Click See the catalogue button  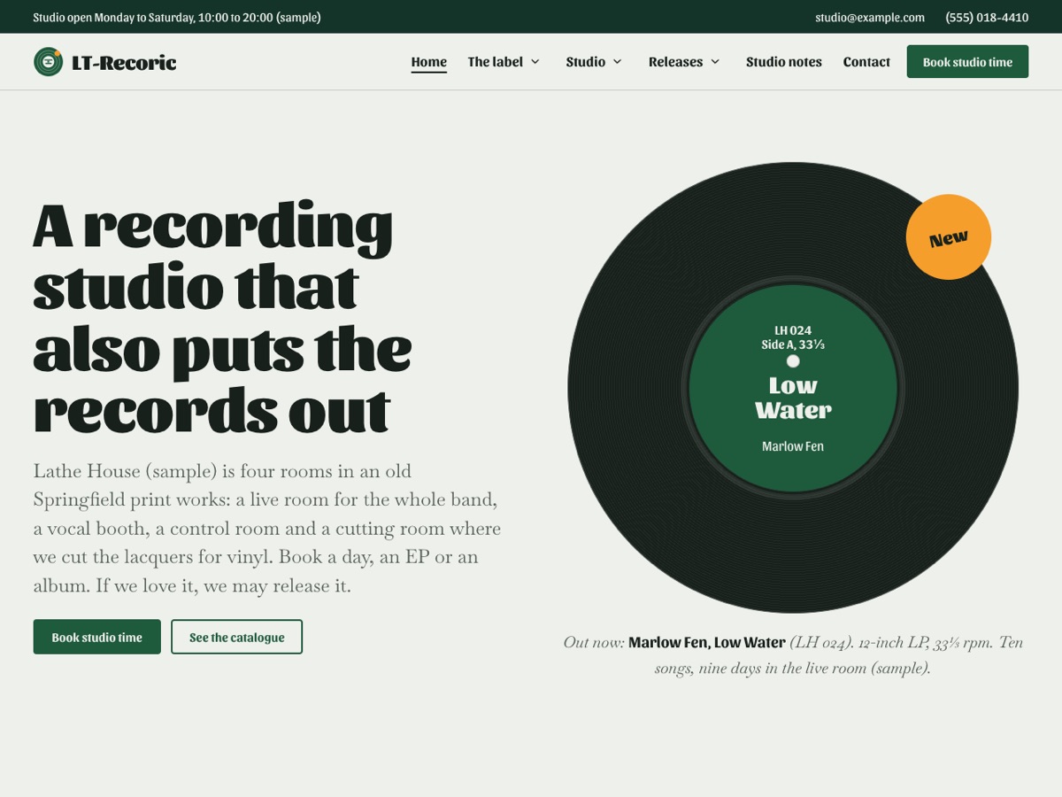(x=236, y=637)
